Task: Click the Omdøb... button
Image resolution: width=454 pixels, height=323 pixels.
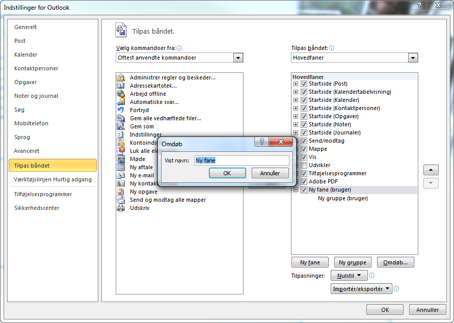Action: 395,262
